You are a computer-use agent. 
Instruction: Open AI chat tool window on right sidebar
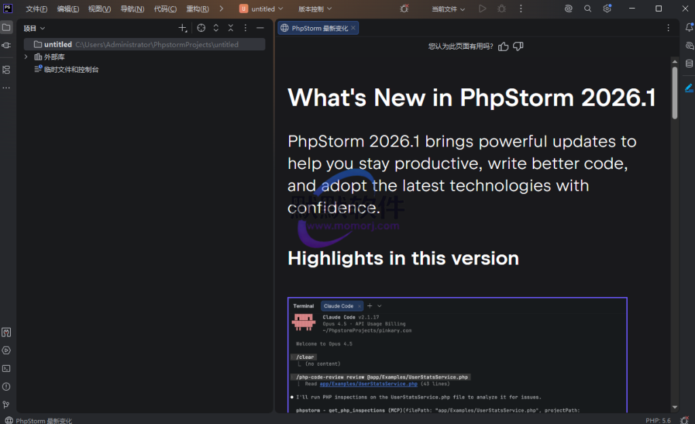689,45
